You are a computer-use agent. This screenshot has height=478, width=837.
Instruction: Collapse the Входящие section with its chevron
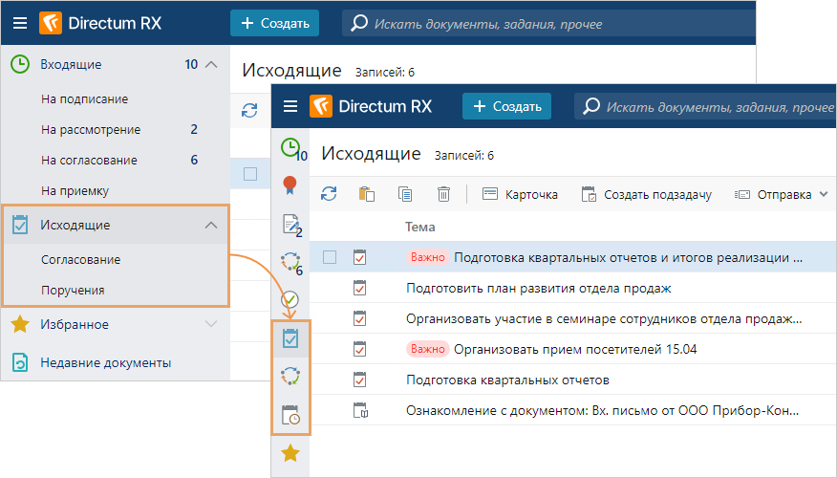pyautogui.click(x=212, y=65)
